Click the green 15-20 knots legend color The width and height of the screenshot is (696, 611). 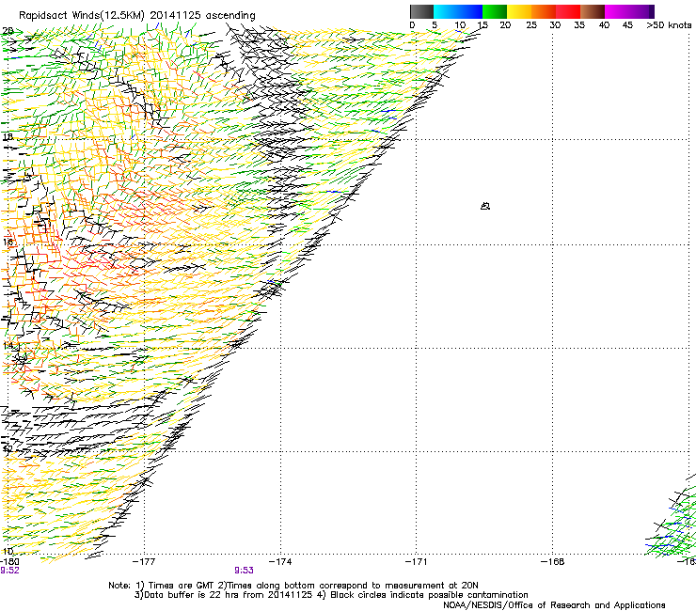[495, 11]
